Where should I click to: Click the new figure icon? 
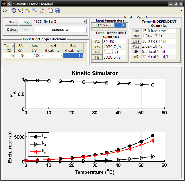coord(50,10)
